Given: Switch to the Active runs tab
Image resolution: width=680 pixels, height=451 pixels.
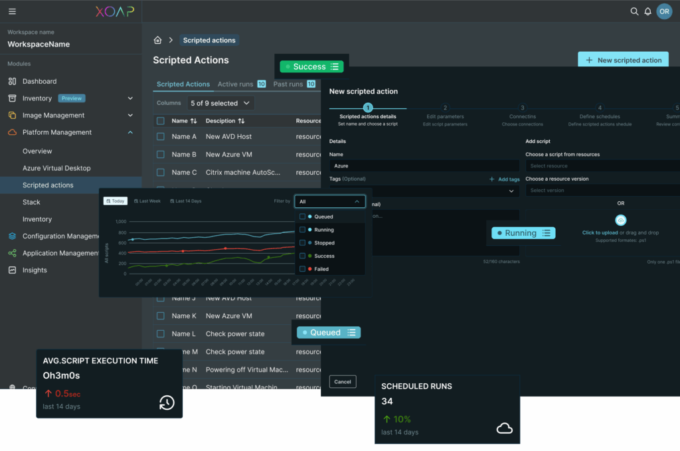Looking at the screenshot, I should coord(236,84).
